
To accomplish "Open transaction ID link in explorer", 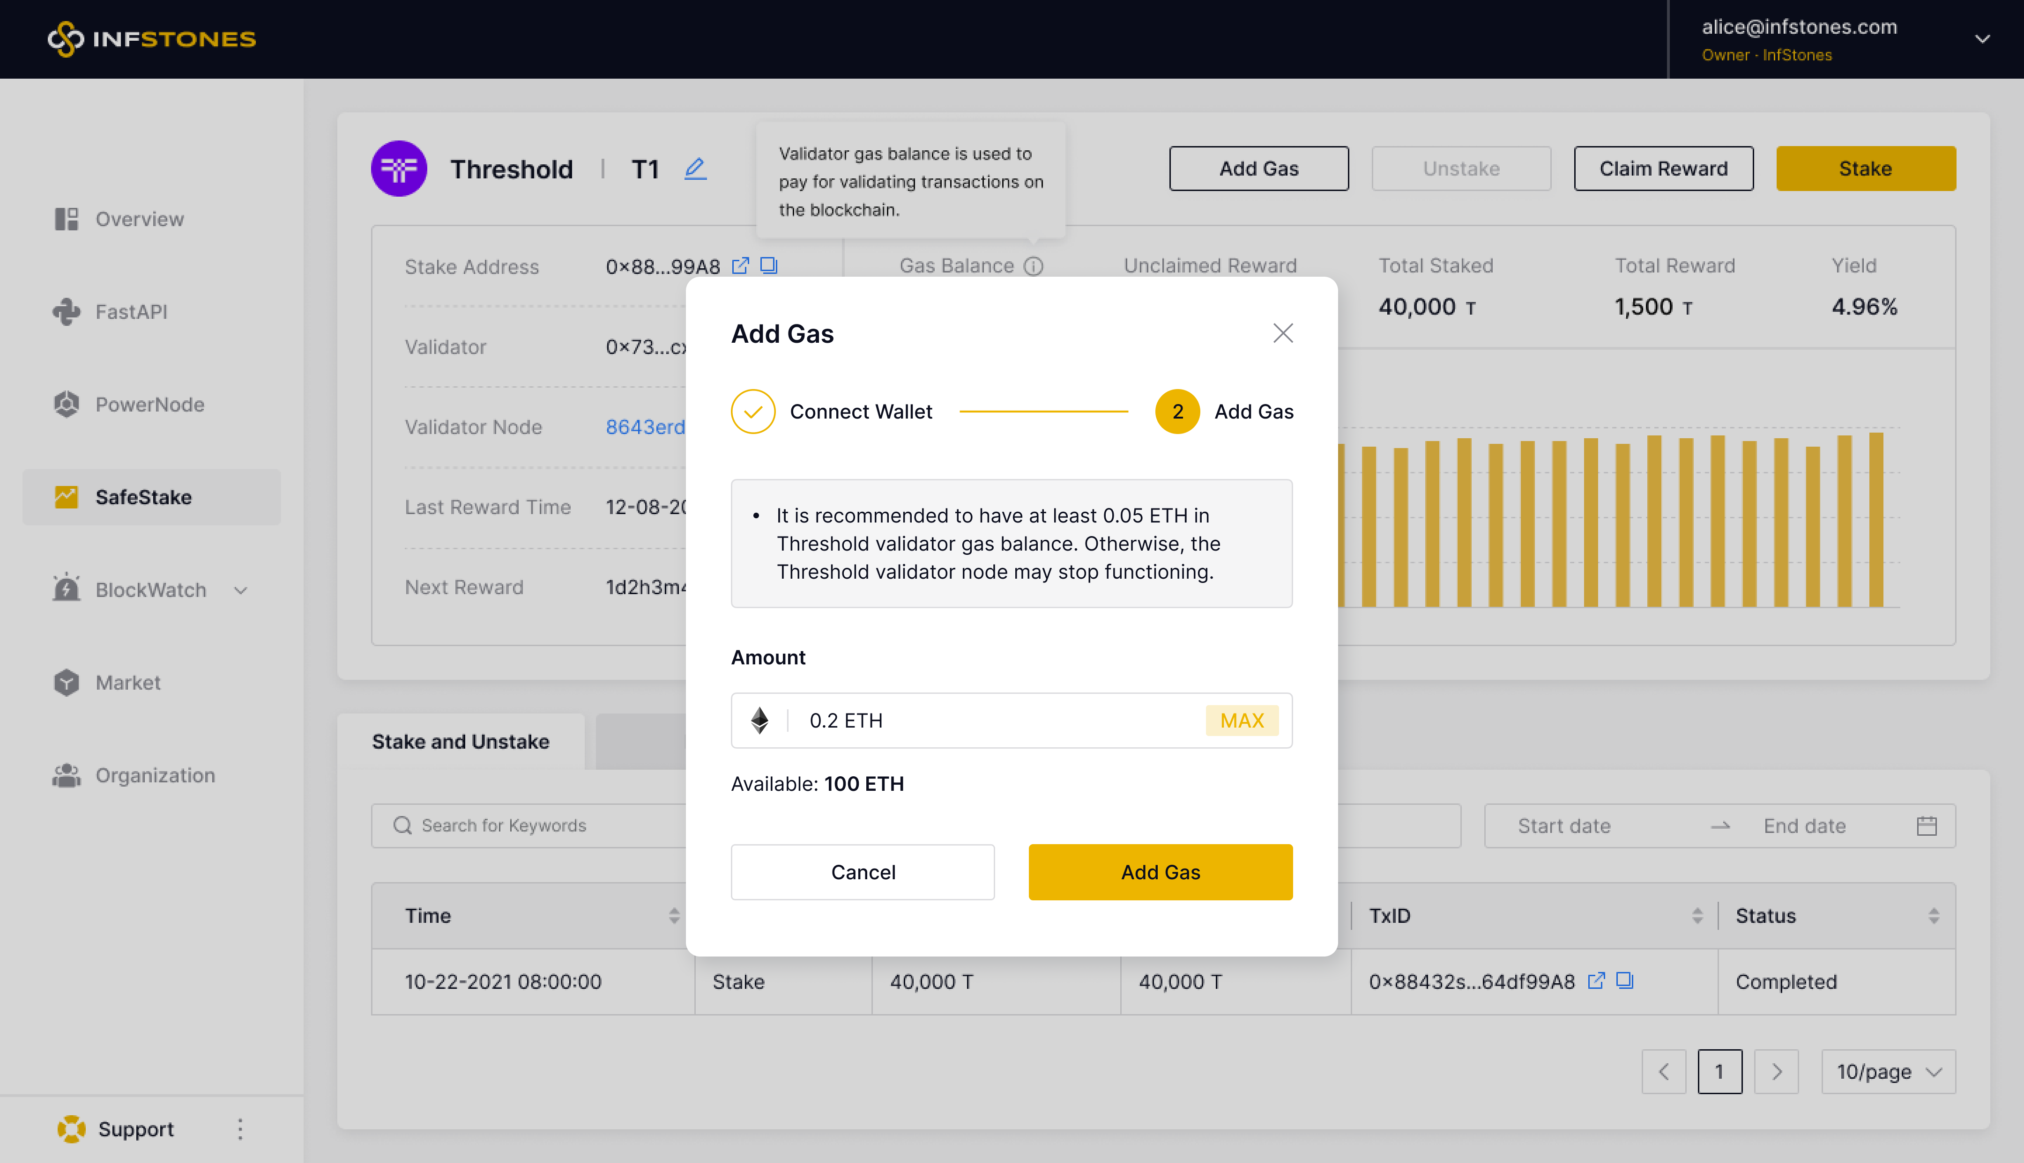I will tap(1596, 980).
